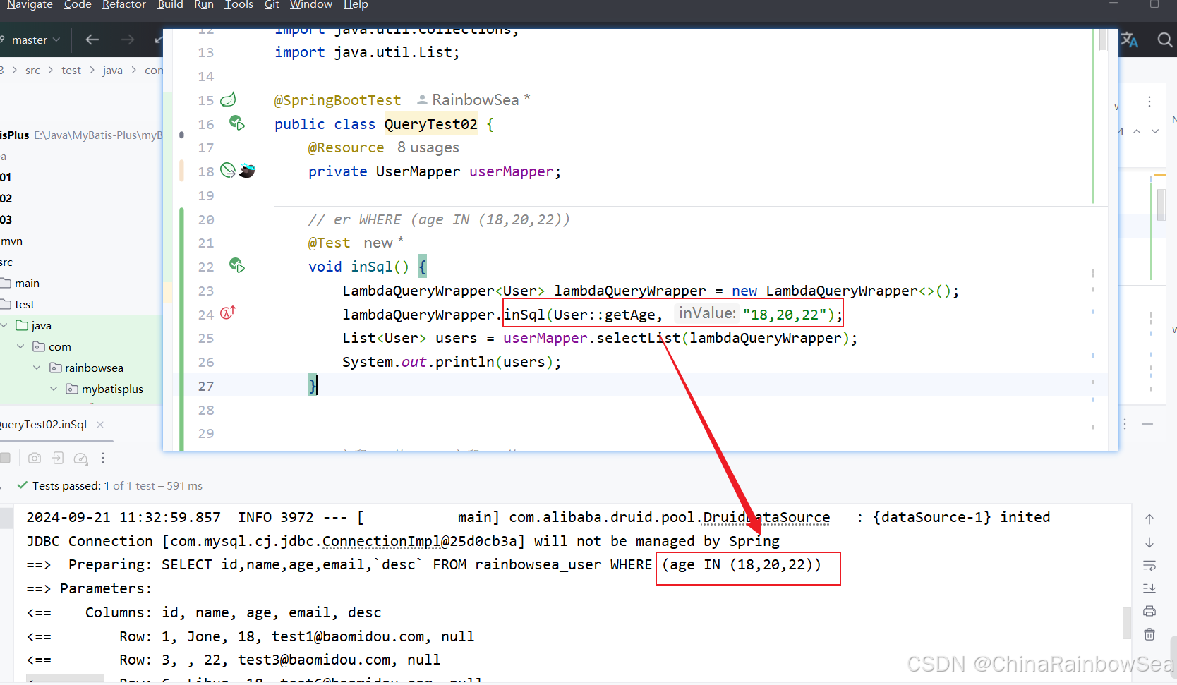Click red gutter marker on line 24

coord(227,313)
